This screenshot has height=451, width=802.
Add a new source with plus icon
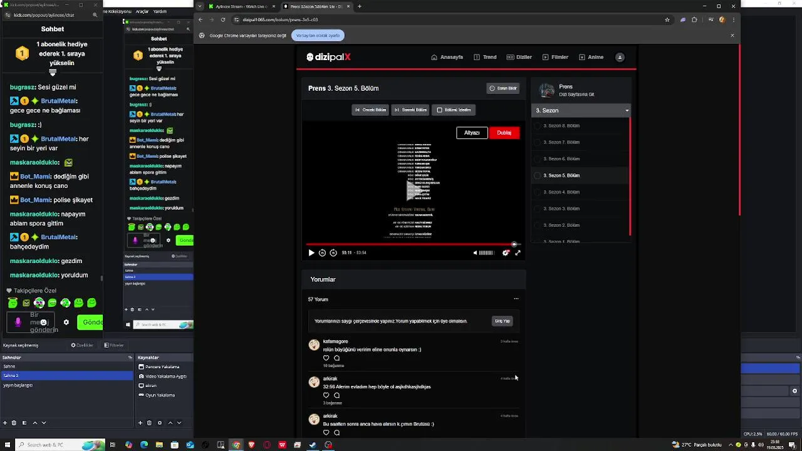click(140, 423)
